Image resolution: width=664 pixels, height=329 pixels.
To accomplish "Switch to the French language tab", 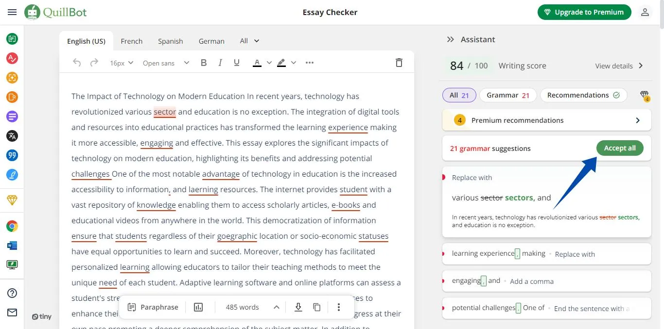I will tap(131, 41).
